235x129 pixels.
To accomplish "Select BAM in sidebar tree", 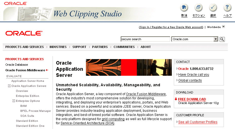I will tap(24, 106).
